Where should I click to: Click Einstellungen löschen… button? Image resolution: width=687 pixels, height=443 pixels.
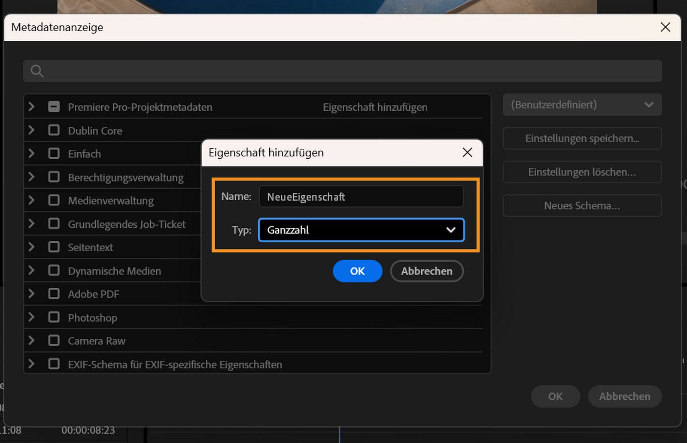pos(582,172)
